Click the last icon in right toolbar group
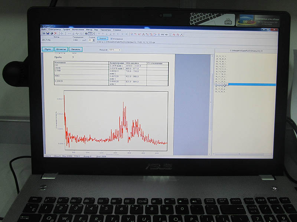Image resolution: width=297 pixels, height=222 pixels. (182, 35)
